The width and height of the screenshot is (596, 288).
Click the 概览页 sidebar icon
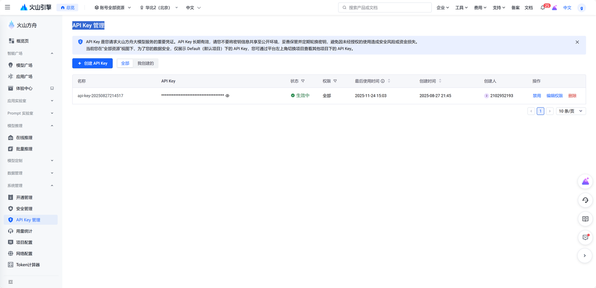pyautogui.click(x=11, y=41)
